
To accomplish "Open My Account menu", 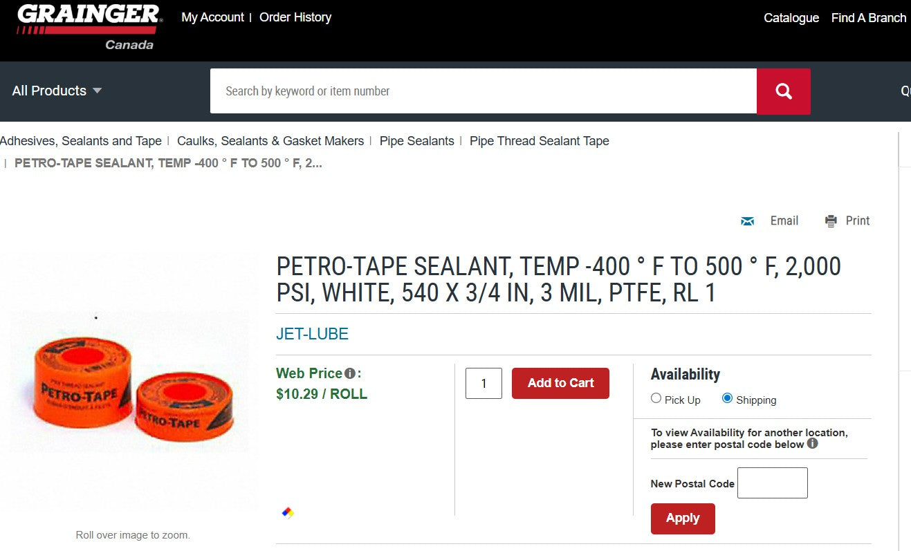I will 212,17.
